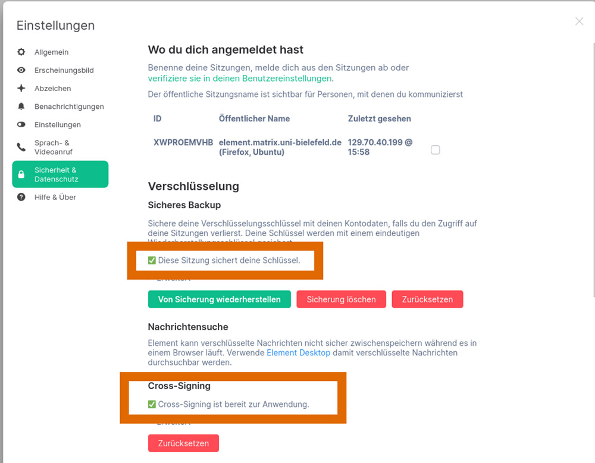Viewport: 595px width, 463px height.
Task: Click Zurücksetzen under Cross-Signing
Action: [183, 443]
